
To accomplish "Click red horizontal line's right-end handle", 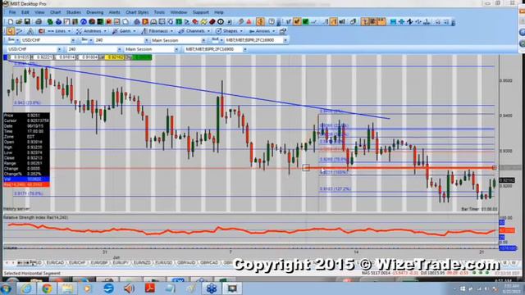I will point(494,167).
